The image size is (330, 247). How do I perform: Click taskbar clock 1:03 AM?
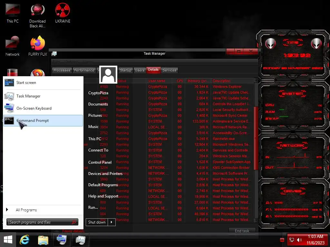coord(315,236)
